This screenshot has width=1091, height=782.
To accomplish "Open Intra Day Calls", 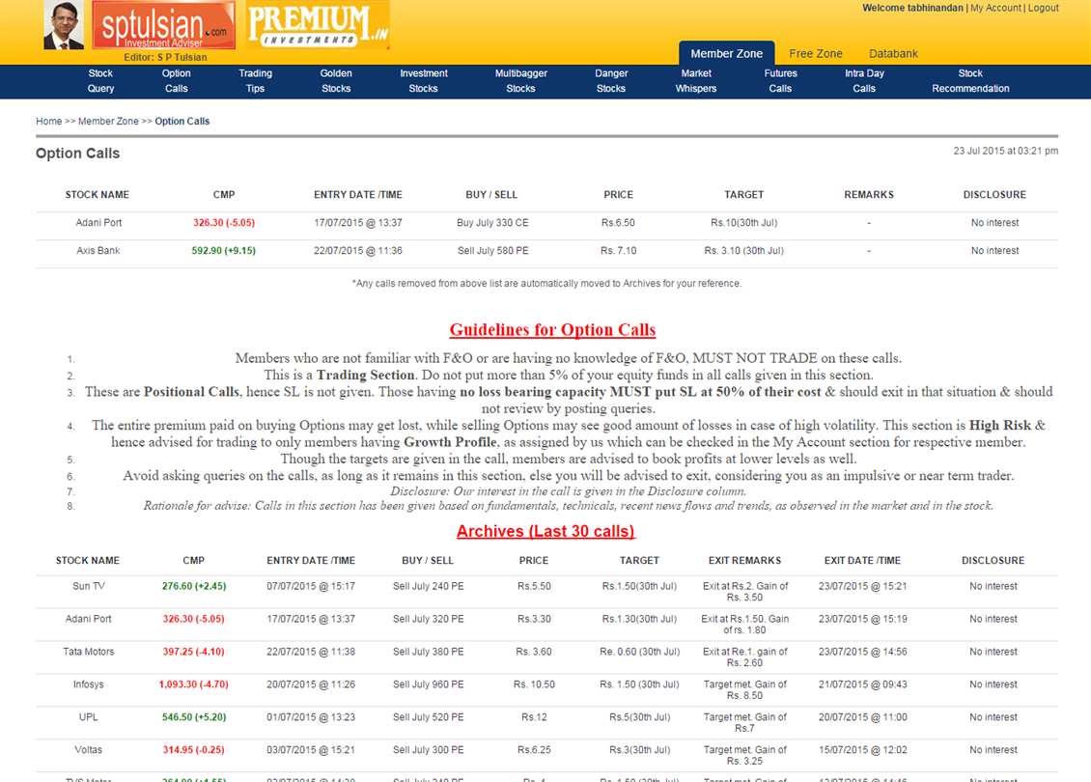I will 864,81.
